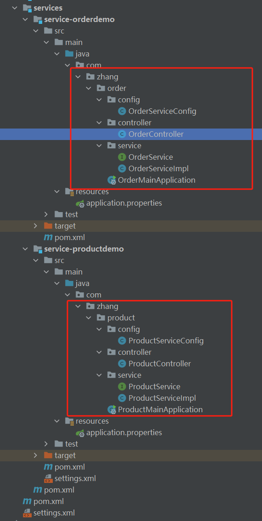The image size is (262, 521).
Task: Click java source folder icon in service-orderdemo
Action: coord(69,54)
